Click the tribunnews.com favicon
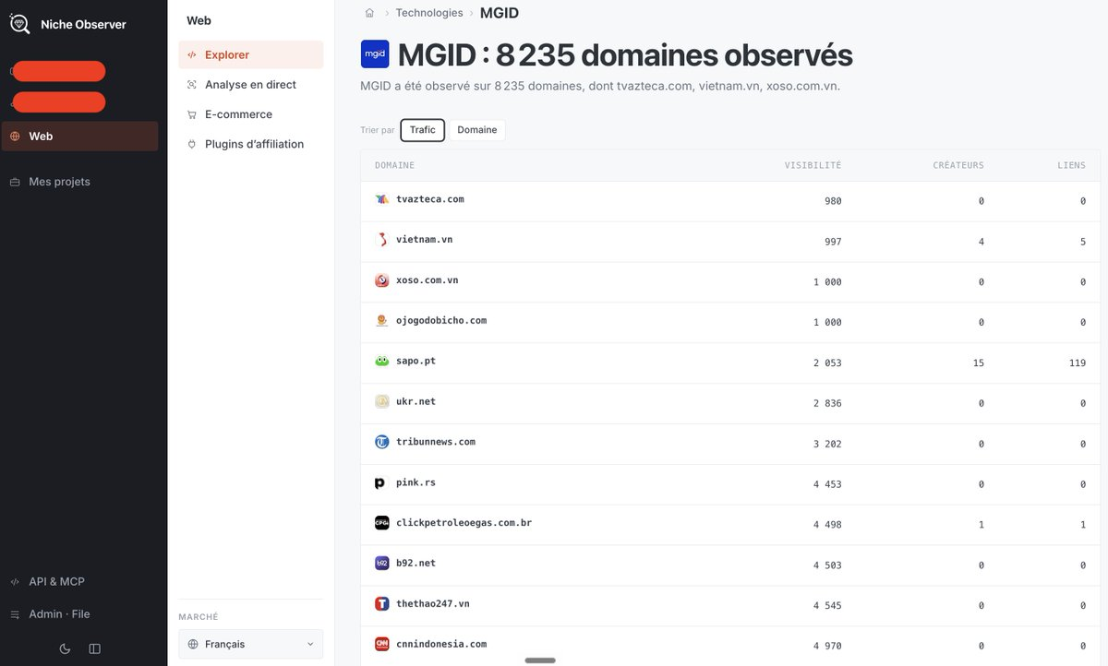The width and height of the screenshot is (1108, 666). pos(382,442)
